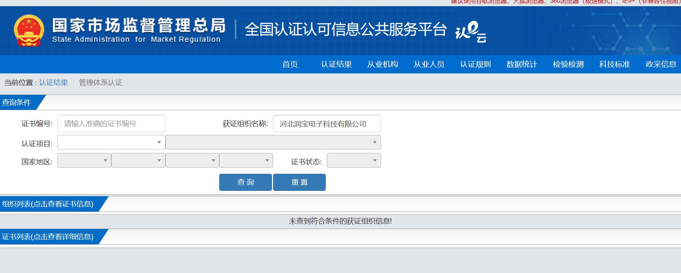Open the fourth 国家地区 dropdown

(x=246, y=160)
